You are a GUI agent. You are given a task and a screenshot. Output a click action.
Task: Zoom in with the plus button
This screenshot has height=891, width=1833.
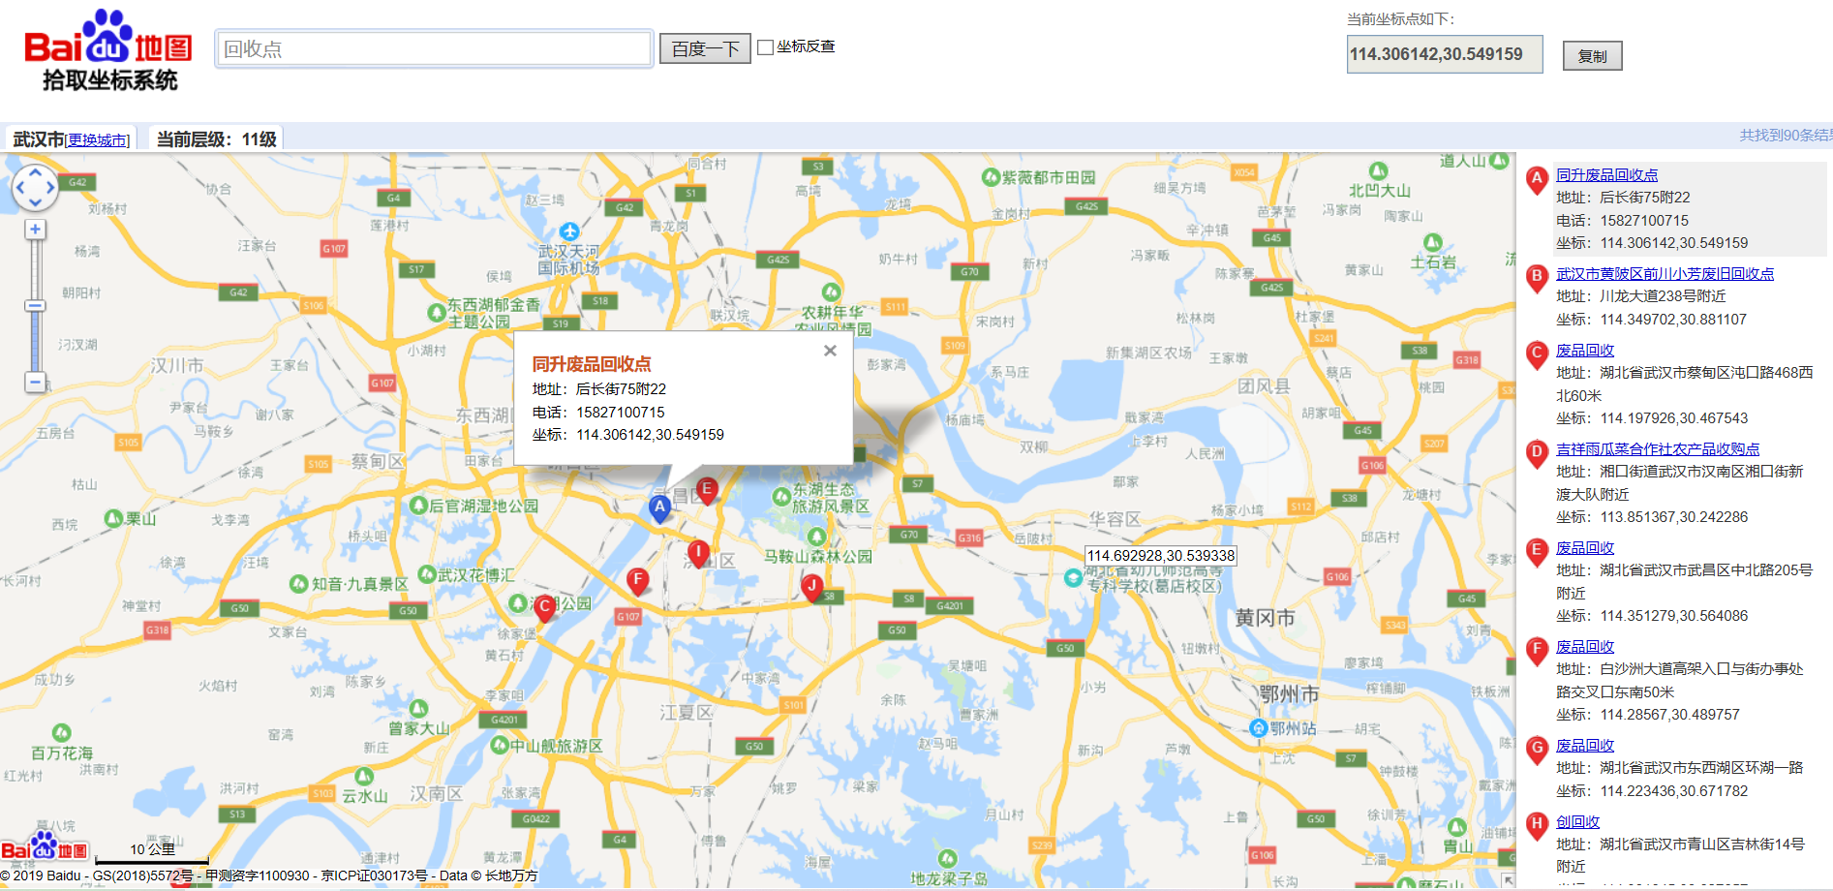tap(35, 230)
